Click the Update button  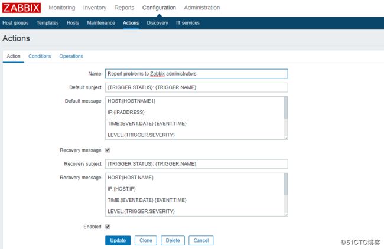(118, 240)
